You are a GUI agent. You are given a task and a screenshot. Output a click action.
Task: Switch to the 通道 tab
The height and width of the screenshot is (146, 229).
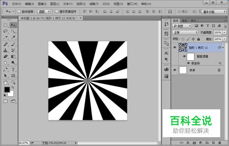(185, 20)
